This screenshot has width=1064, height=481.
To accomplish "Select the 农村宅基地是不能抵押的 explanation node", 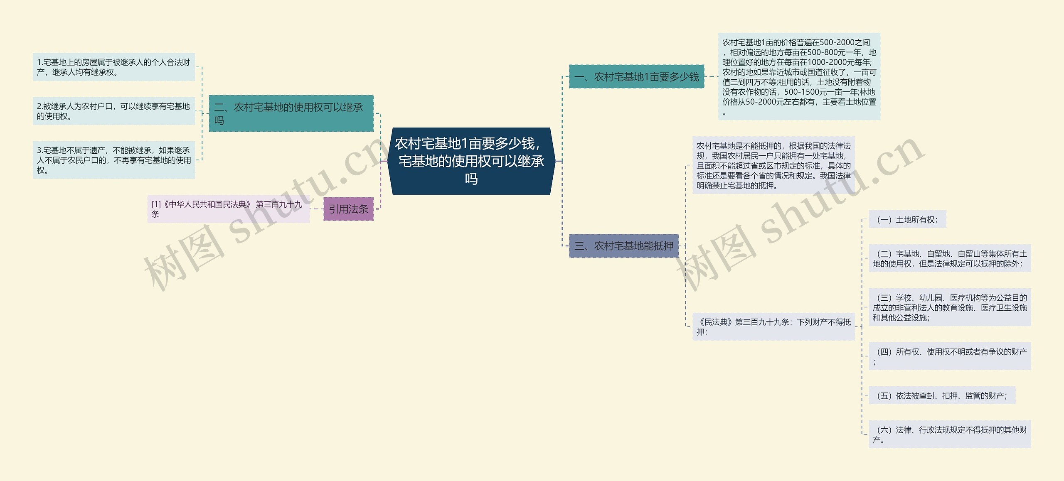I will 773,165.
